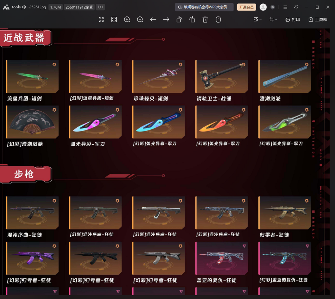This screenshot has width=335, height=299.
Task: Select the [幻彩]澄湖潋滟 fan thumbnail
Action: click(x=32, y=122)
